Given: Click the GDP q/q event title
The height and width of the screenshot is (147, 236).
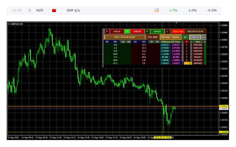Looking at the screenshot, I should pyautogui.click(x=73, y=10).
